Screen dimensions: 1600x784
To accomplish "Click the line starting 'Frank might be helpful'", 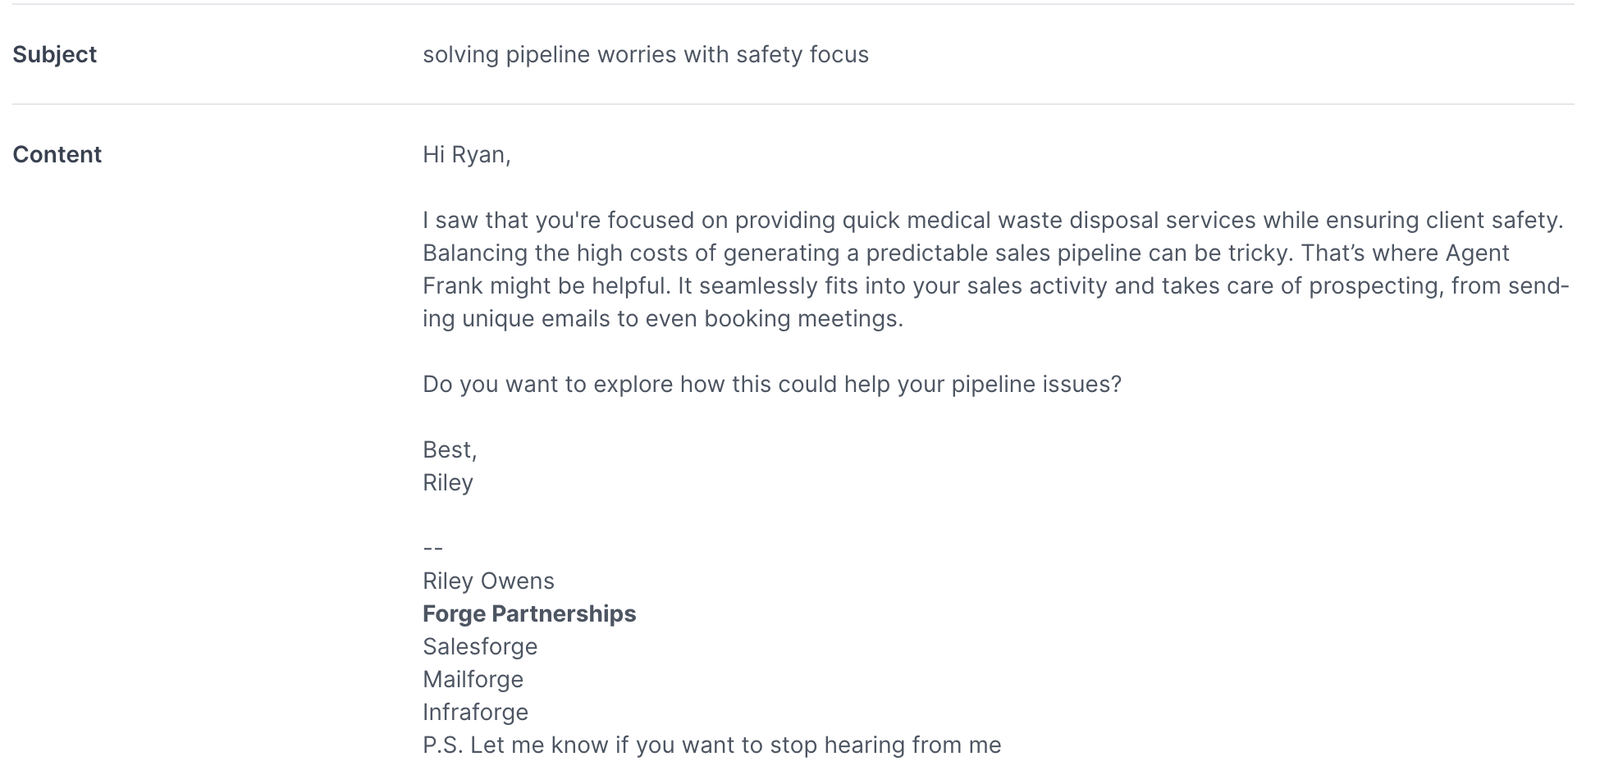I will [x=996, y=285].
